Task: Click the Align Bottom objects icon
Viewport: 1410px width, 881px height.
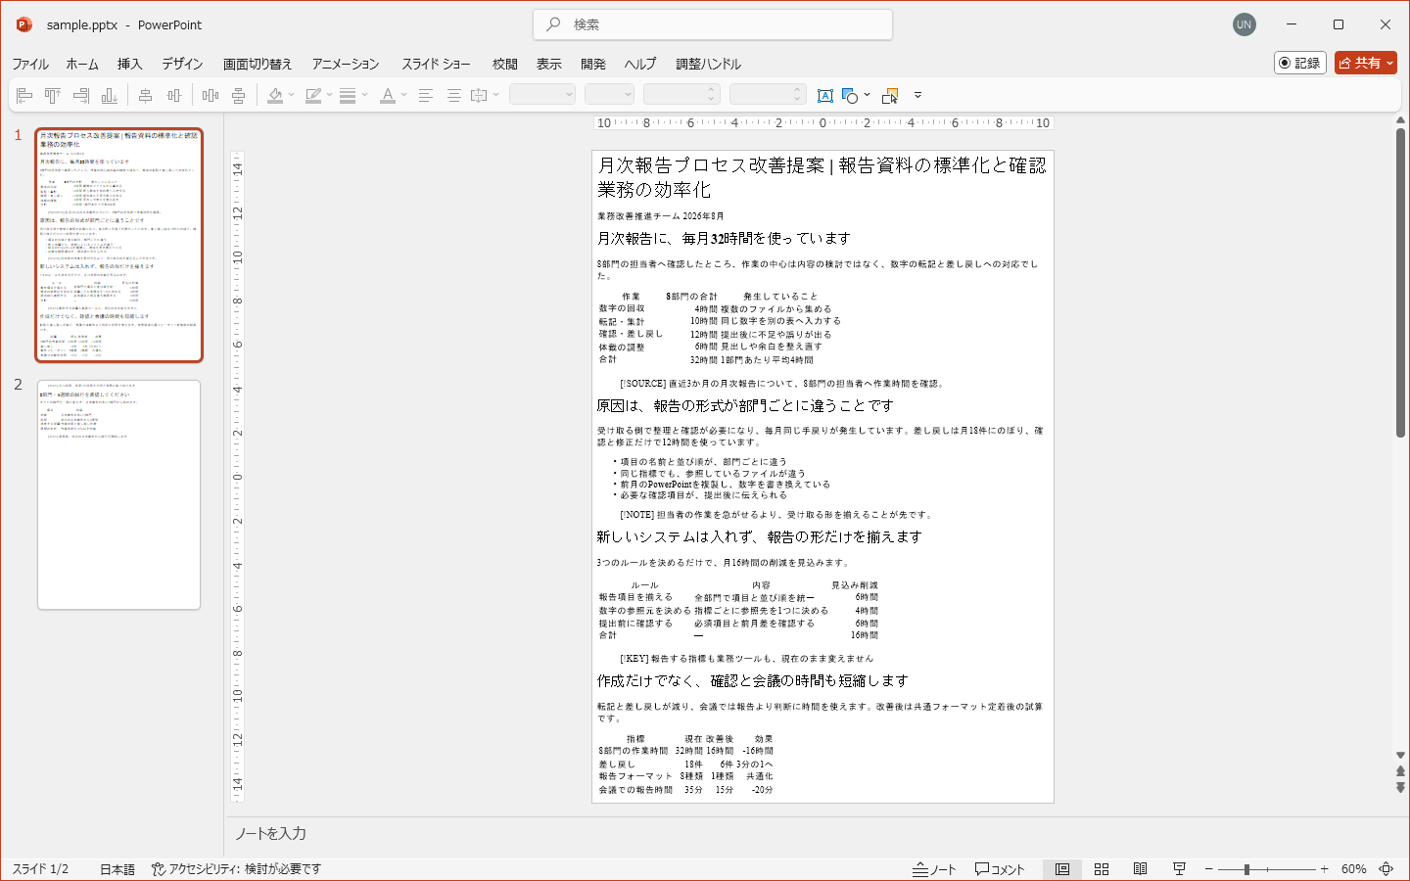Action: point(110,95)
